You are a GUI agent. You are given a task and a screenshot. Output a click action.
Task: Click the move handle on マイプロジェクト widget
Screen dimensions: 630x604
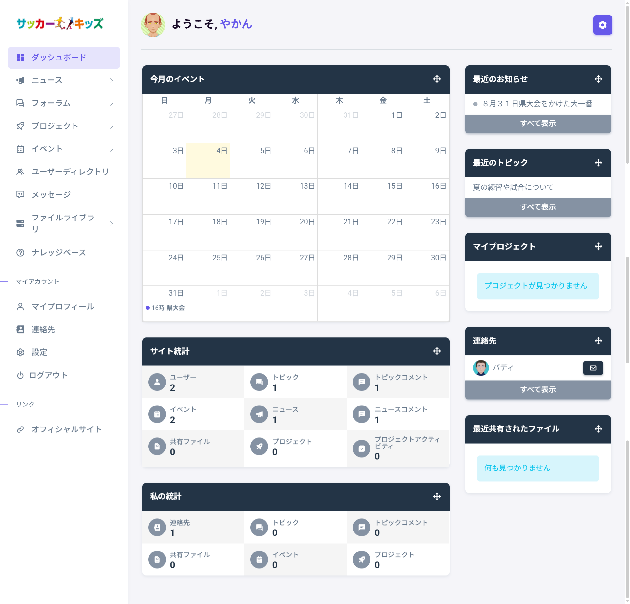[598, 247]
